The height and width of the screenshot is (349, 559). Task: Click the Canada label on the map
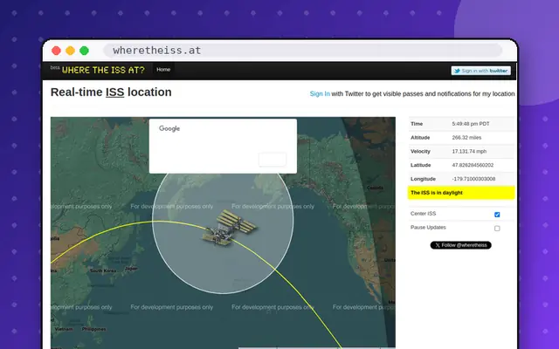pyautogui.click(x=375, y=188)
